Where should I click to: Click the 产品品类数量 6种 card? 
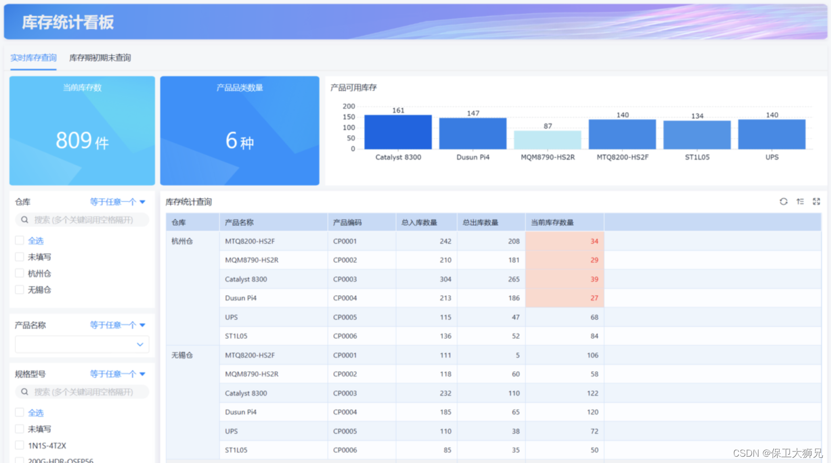(239, 130)
